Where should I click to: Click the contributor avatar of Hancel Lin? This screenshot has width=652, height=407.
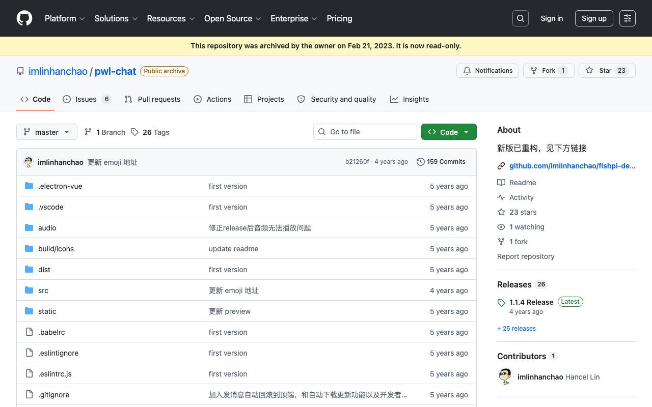[505, 377]
